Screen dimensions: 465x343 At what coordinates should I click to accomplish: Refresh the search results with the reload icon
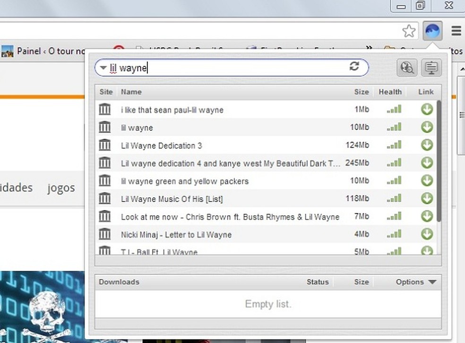[x=354, y=66]
